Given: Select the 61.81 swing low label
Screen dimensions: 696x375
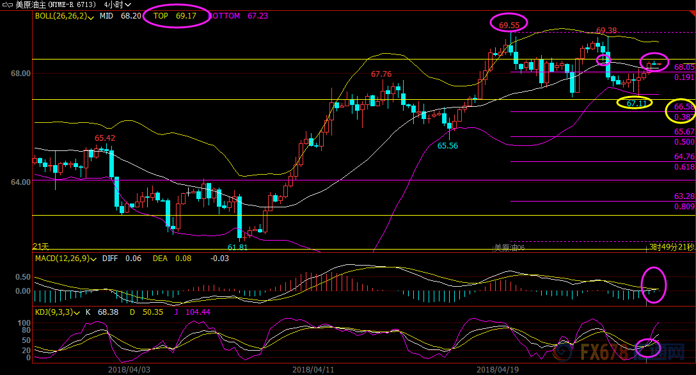Looking at the screenshot, I should pyautogui.click(x=237, y=247).
